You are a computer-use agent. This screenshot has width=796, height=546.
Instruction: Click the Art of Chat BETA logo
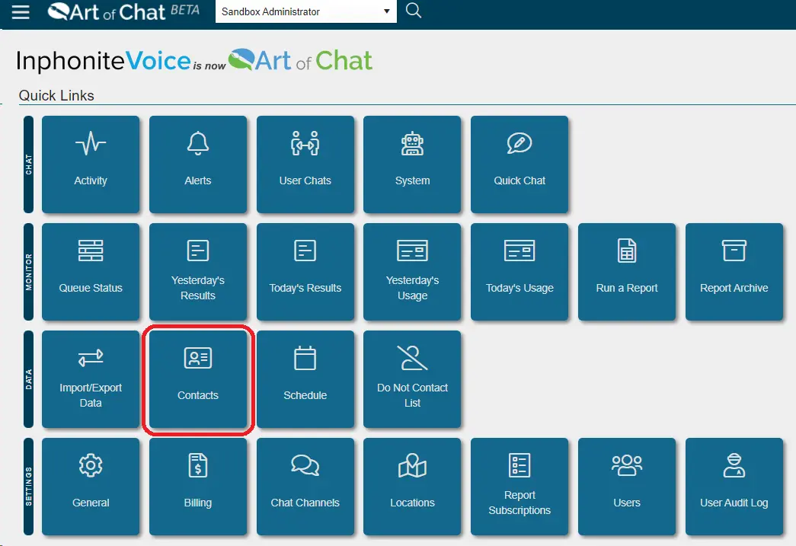click(123, 11)
